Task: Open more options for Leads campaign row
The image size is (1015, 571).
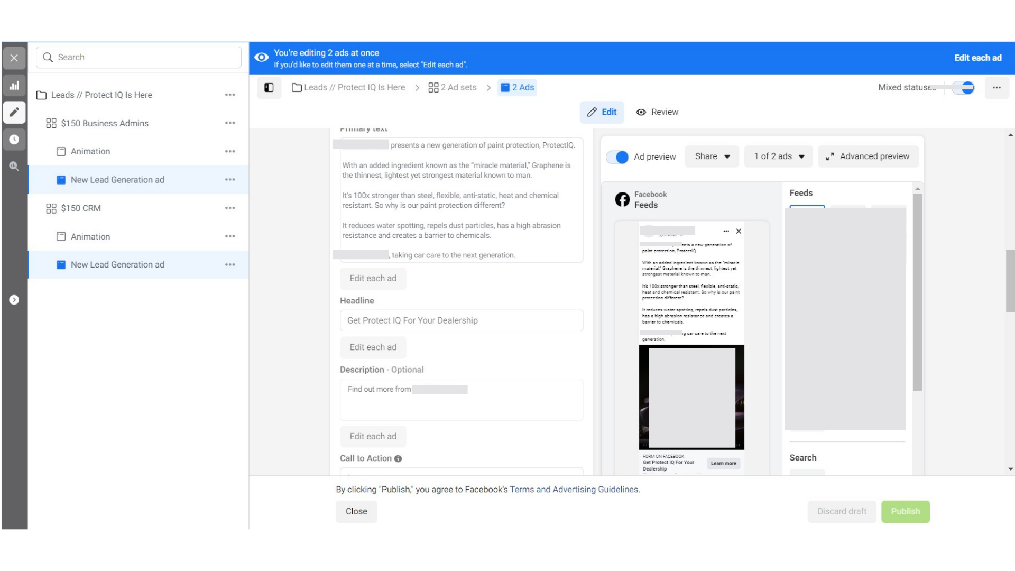Action: (230, 95)
